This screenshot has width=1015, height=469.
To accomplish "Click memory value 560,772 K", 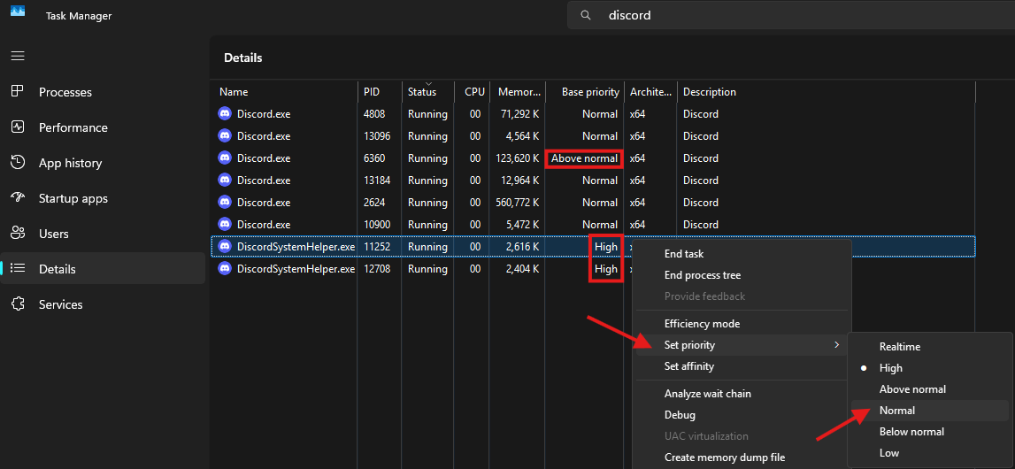I will [516, 203].
